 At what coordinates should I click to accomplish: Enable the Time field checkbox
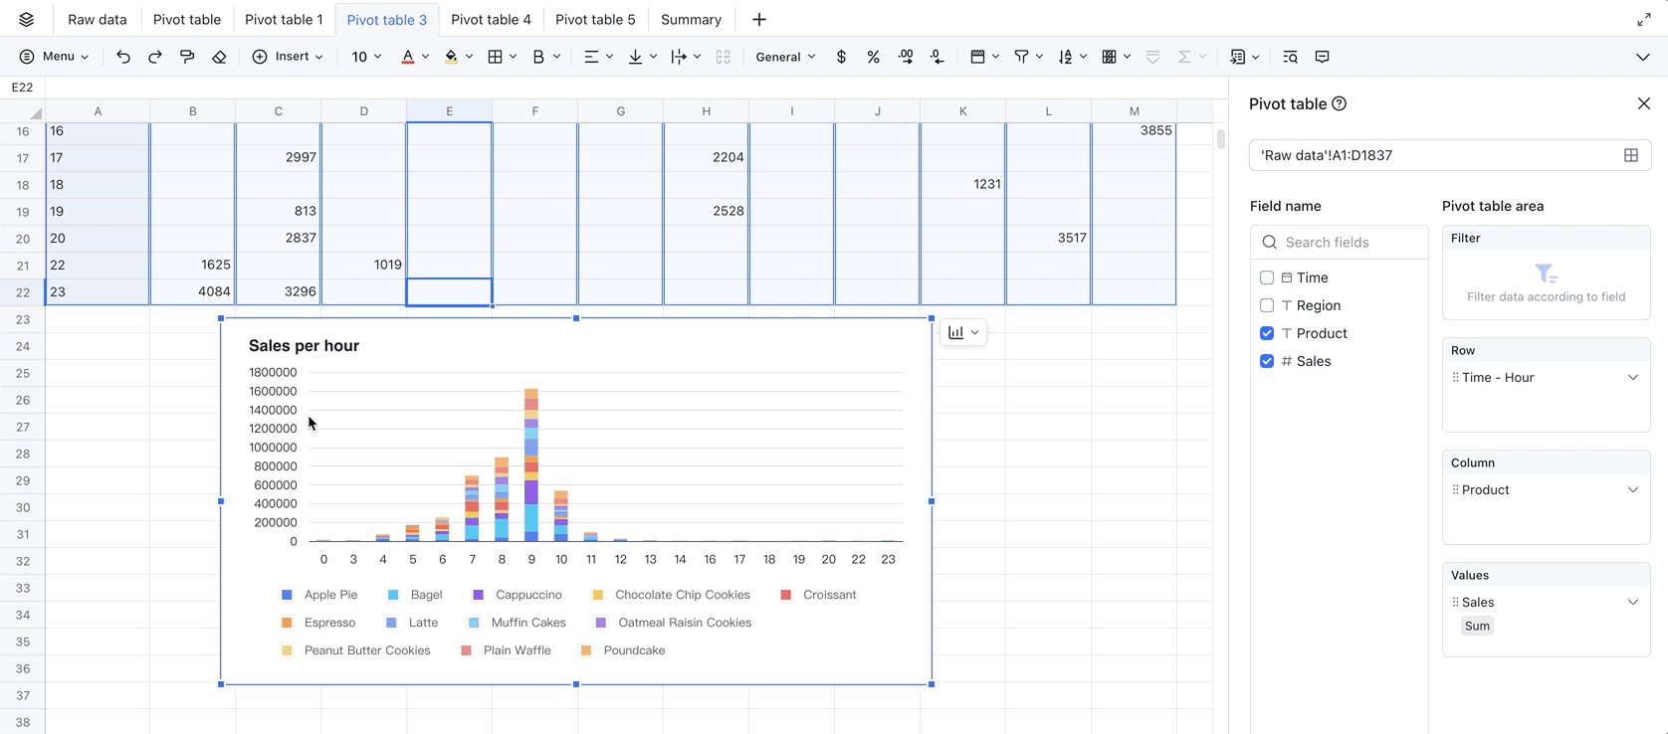click(1267, 277)
